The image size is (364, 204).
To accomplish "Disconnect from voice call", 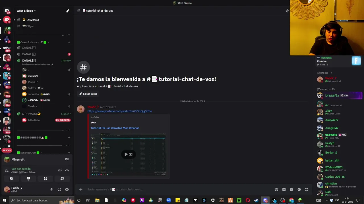I will click(67, 170).
